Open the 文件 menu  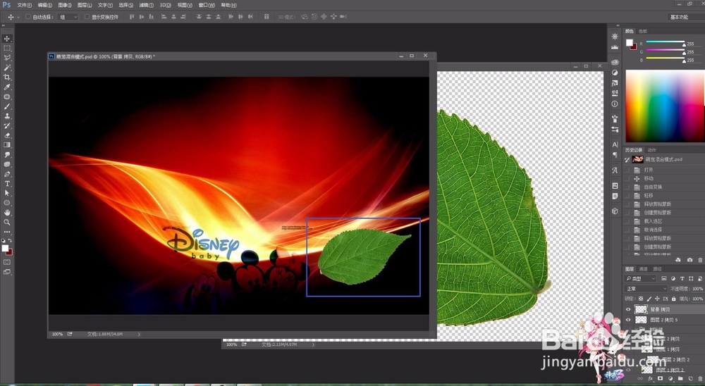click(x=24, y=5)
